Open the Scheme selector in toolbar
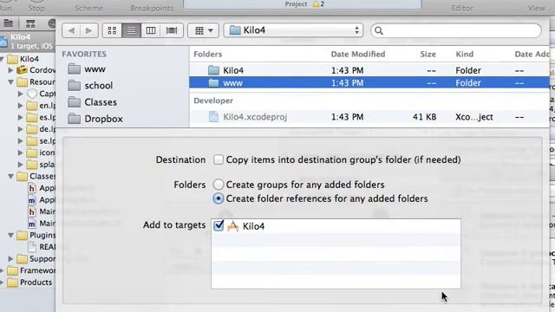 [x=88, y=8]
